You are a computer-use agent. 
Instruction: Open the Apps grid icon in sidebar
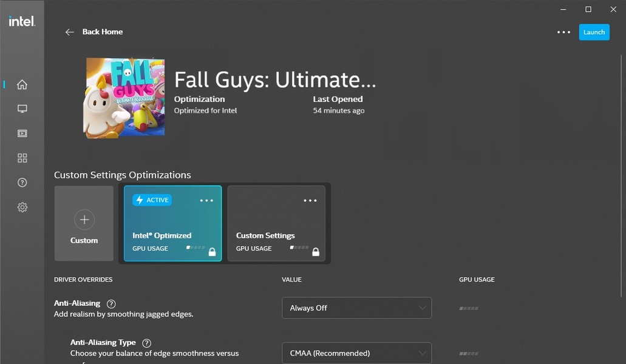[x=22, y=158]
